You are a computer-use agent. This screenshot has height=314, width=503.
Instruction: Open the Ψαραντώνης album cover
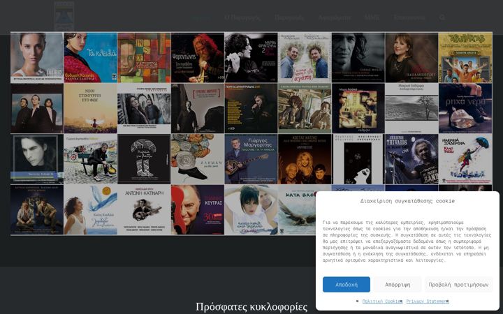click(x=198, y=58)
